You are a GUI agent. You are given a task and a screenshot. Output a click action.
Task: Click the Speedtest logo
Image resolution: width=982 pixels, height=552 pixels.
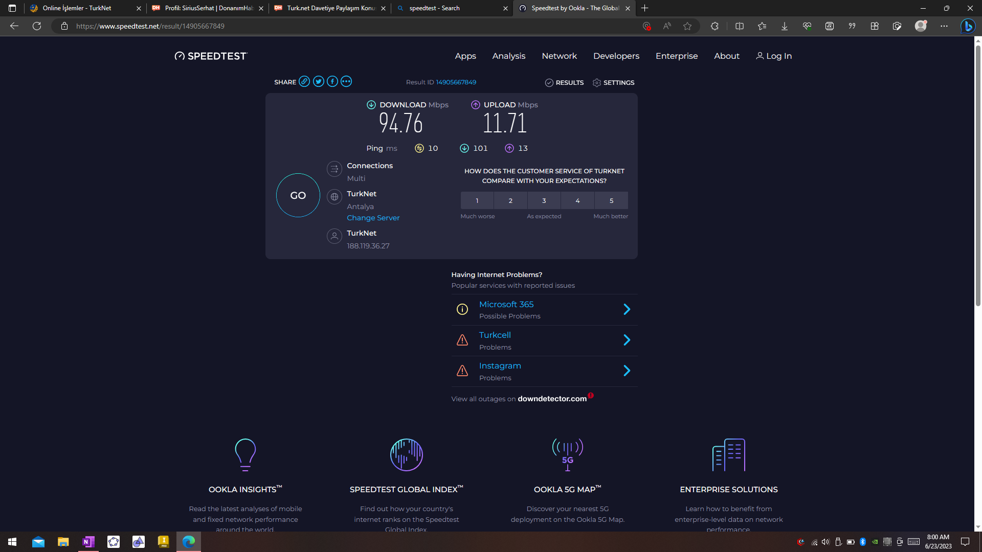[x=211, y=56]
